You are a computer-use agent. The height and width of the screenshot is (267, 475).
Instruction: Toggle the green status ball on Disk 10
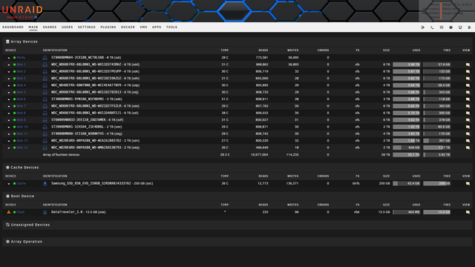[x=14, y=127]
